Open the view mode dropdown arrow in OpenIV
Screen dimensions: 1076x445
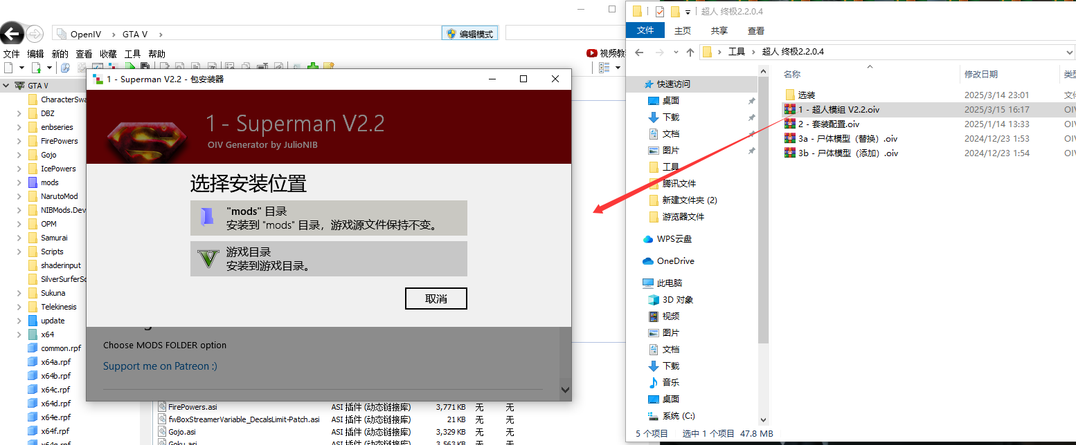tap(616, 68)
